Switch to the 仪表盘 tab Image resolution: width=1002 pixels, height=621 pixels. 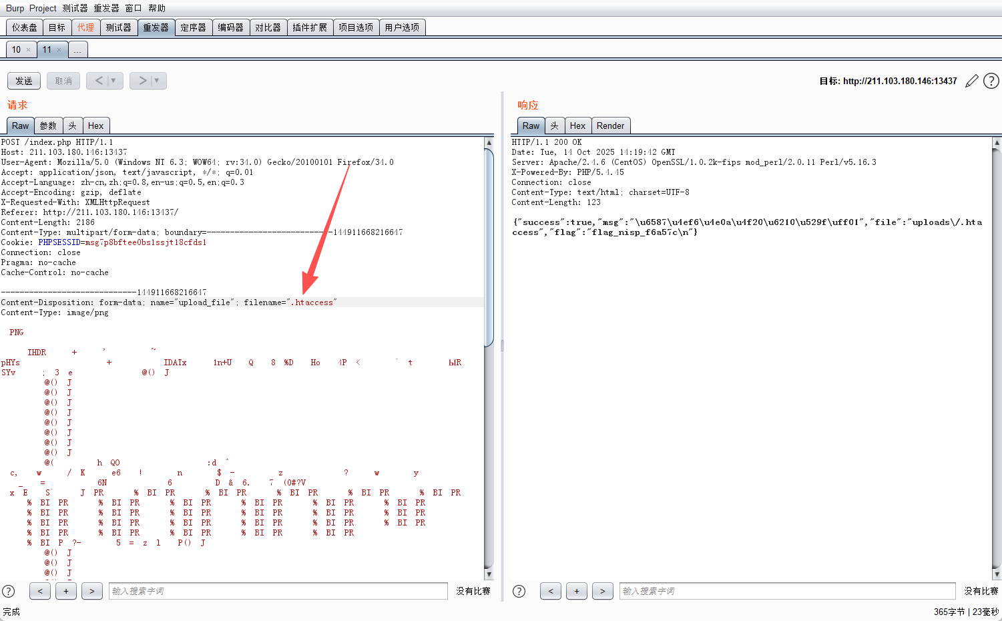click(x=25, y=27)
